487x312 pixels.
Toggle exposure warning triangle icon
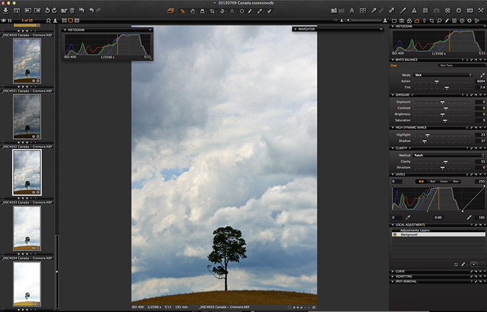pos(413,10)
